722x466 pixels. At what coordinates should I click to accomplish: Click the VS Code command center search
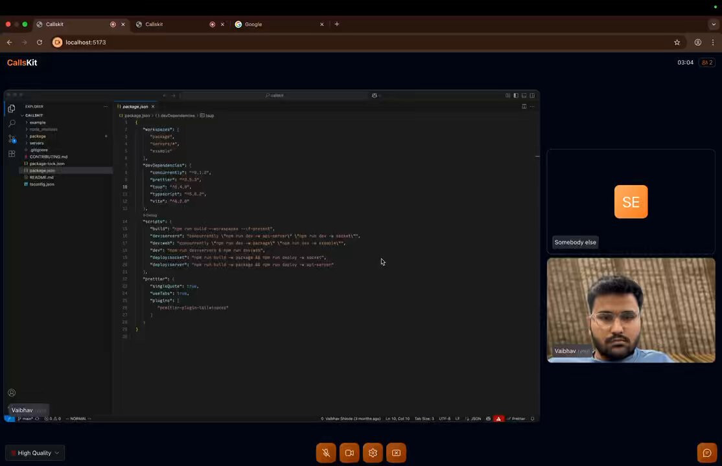(x=274, y=95)
